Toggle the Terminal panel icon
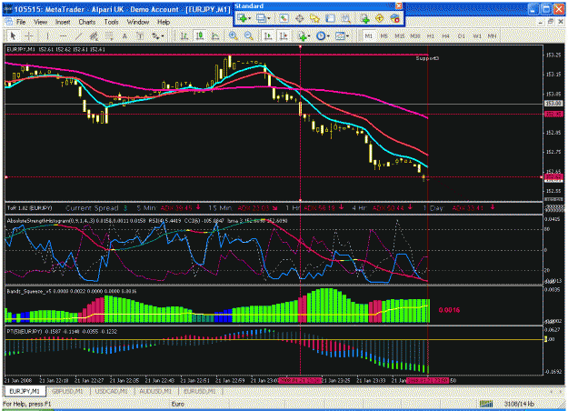The width and height of the screenshot is (568, 411). pyautogui.click(x=330, y=18)
